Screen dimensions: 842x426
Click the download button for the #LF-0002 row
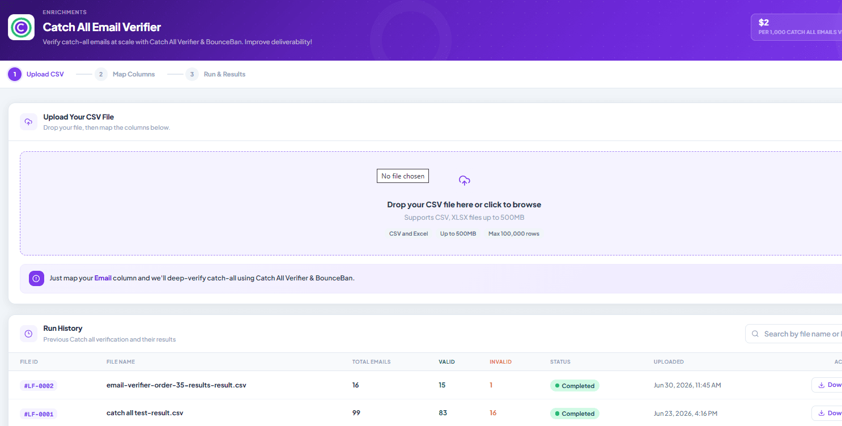[827, 385]
